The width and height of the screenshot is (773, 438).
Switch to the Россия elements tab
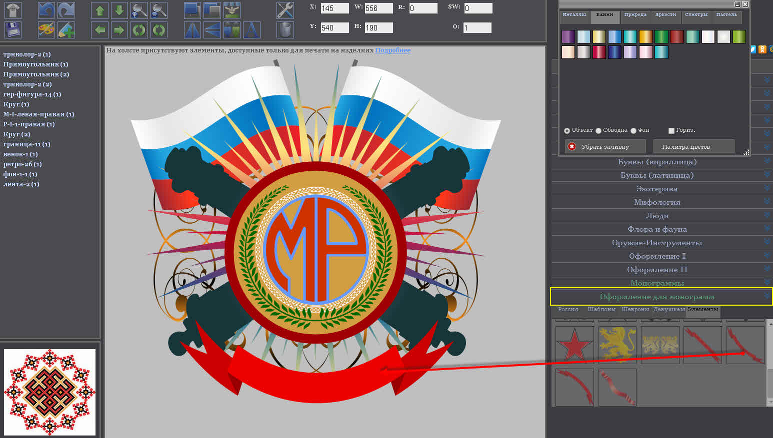568,310
